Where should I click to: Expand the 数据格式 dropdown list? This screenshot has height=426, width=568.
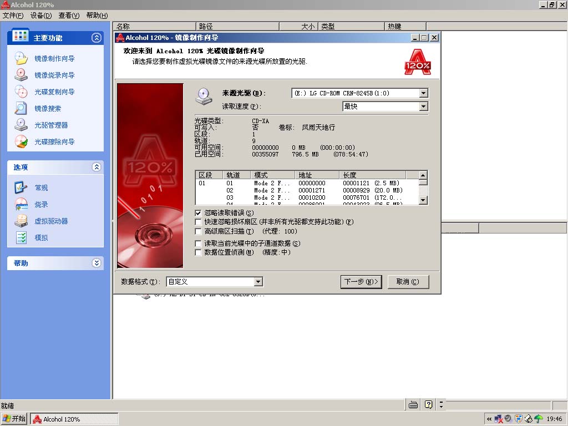click(x=258, y=282)
